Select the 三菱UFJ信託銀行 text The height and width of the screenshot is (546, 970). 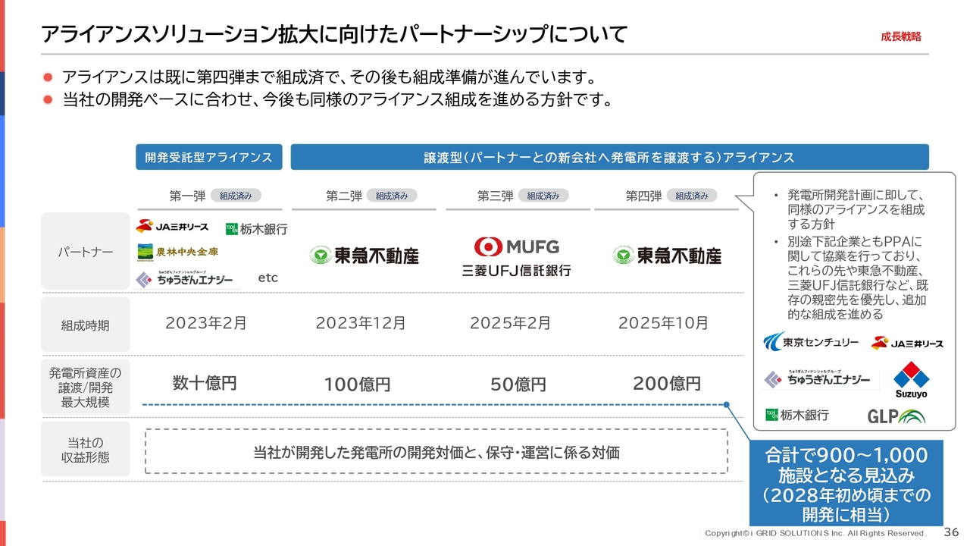point(517,271)
